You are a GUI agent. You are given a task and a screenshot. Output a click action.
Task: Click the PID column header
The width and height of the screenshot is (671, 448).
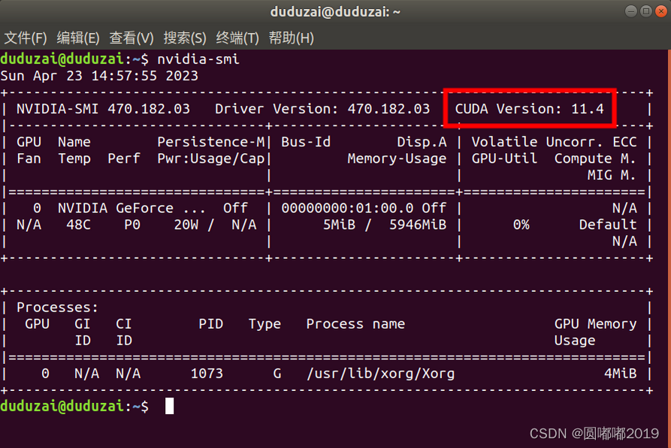[211, 324]
